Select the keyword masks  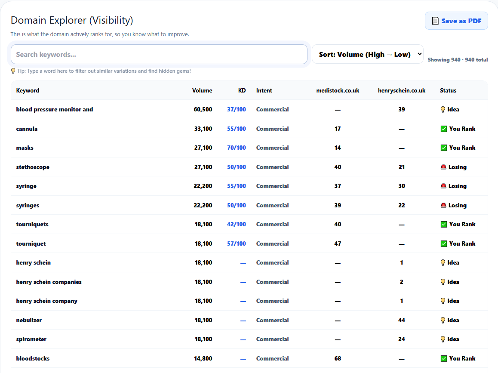pyautogui.click(x=25, y=148)
